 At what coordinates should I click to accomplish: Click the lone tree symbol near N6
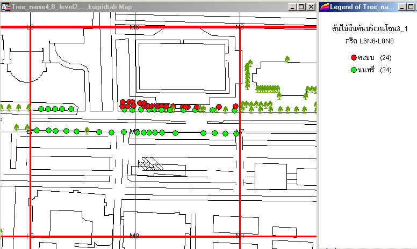click(286, 59)
